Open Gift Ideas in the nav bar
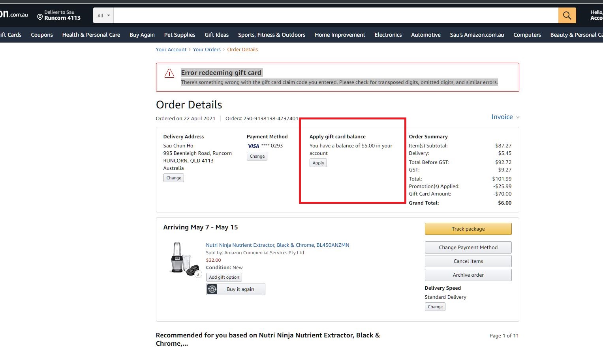 pos(217,35)
